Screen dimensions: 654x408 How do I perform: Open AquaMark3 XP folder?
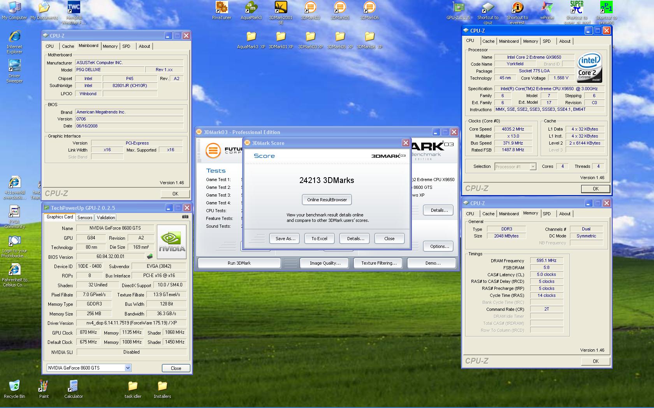[251, 40]
